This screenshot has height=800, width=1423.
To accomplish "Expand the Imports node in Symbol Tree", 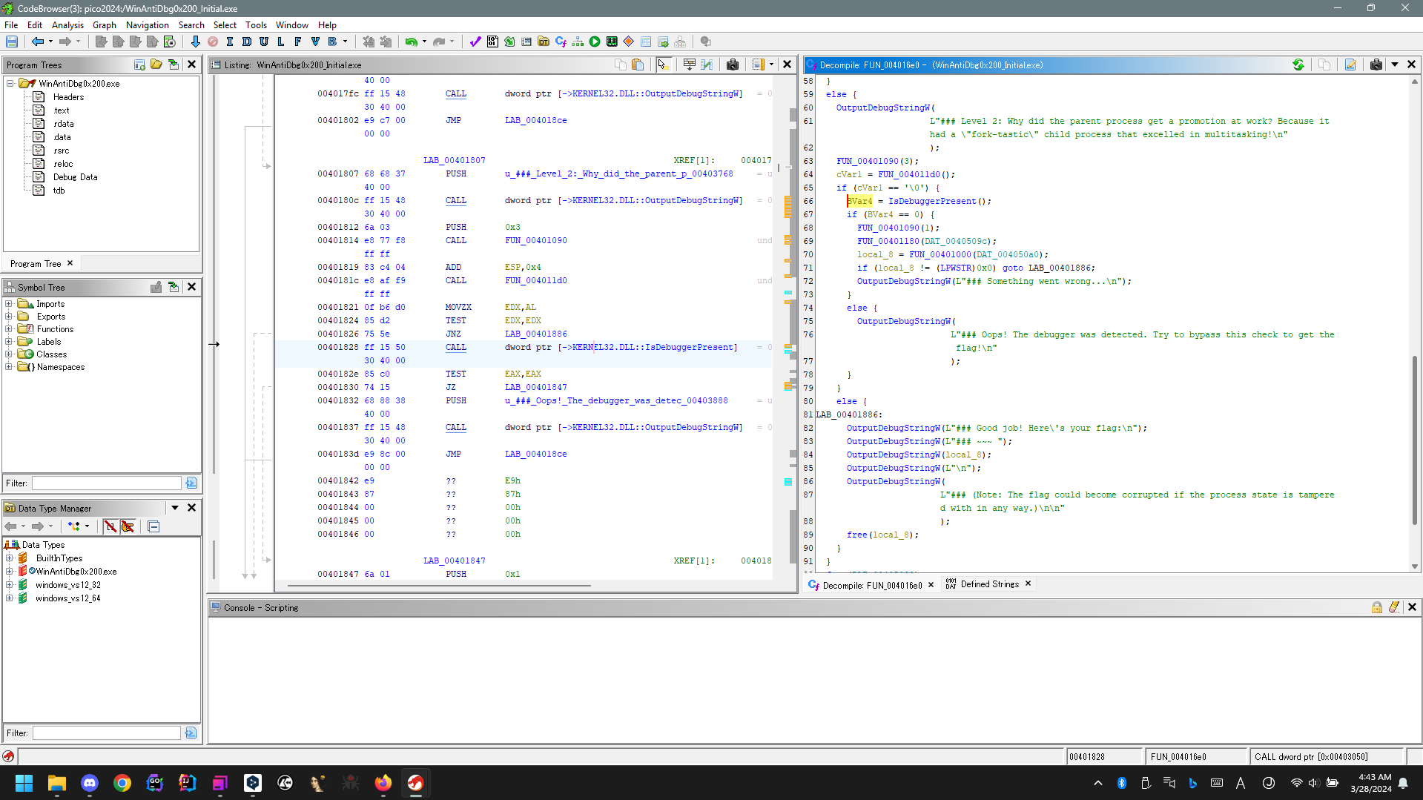I will point(9,304).
